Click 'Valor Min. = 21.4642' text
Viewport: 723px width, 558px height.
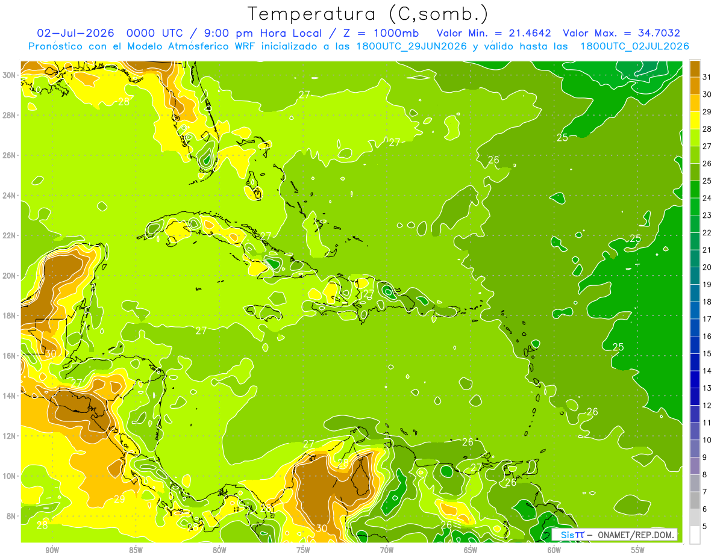495,33
